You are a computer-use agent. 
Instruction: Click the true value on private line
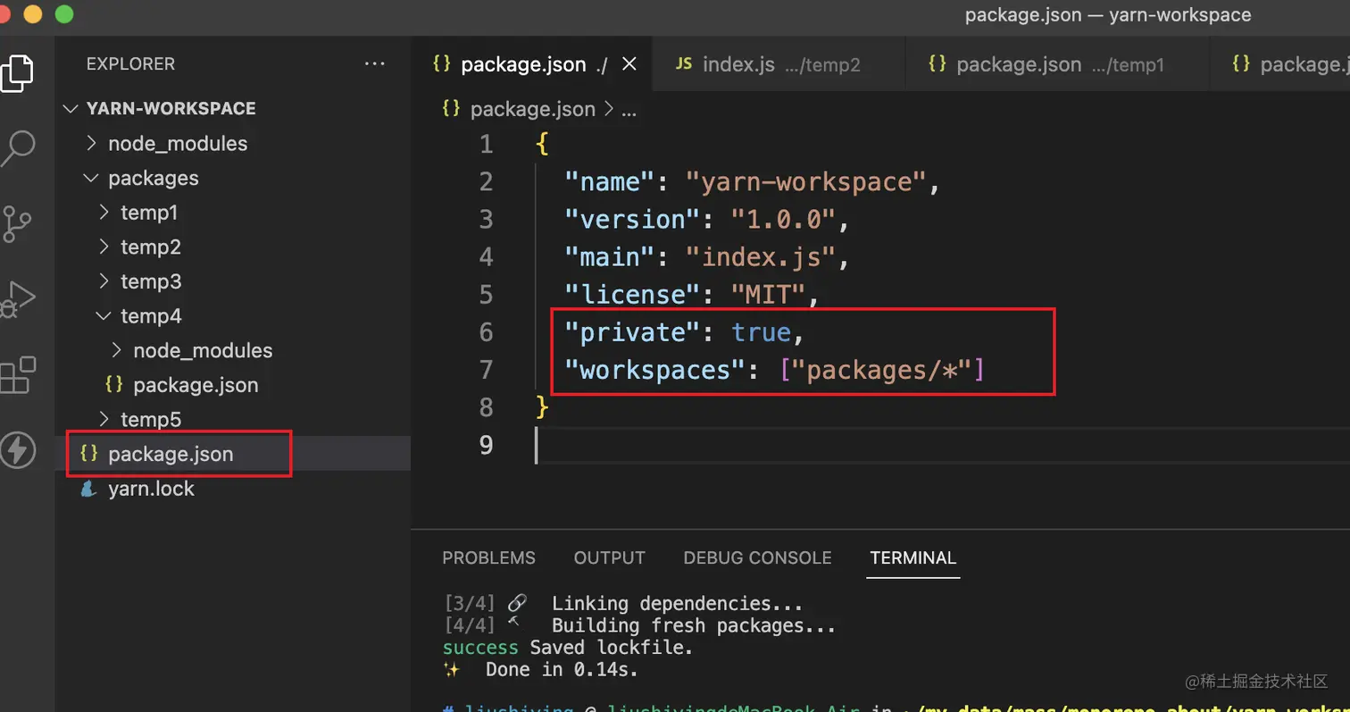pos(761,332)
